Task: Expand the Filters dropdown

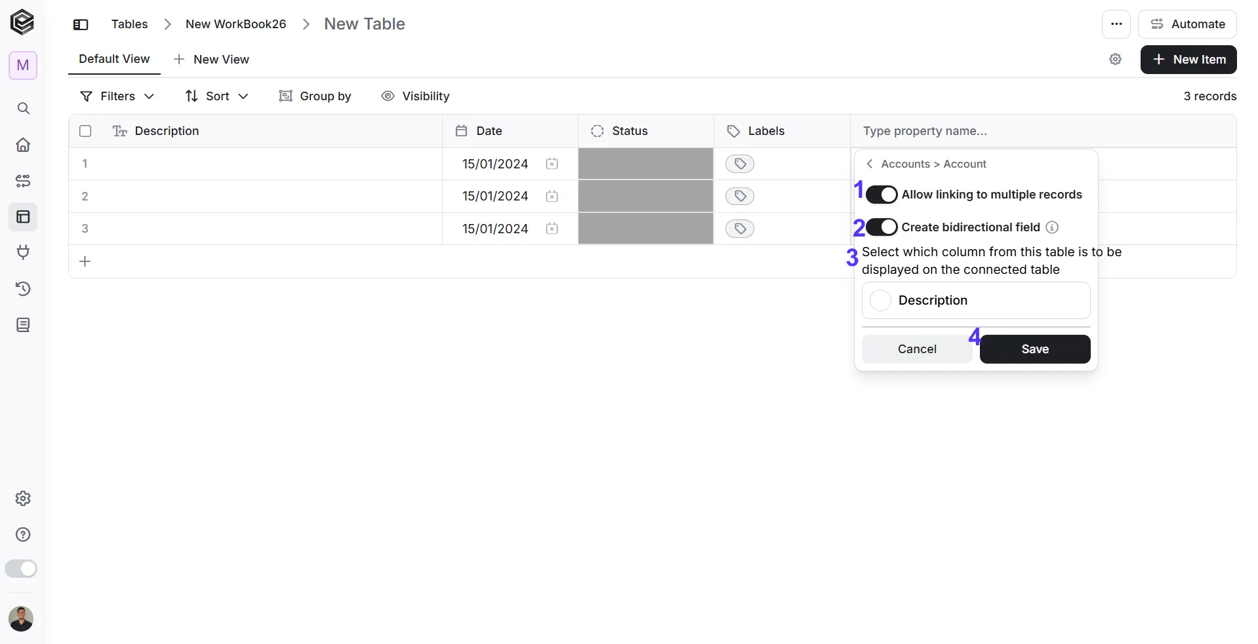Action: [x=117, y=96]
